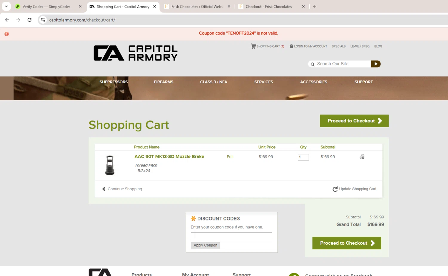Click the Unit Price column header
This screenshot has height=276, width=448.
[x=267, y=147]
